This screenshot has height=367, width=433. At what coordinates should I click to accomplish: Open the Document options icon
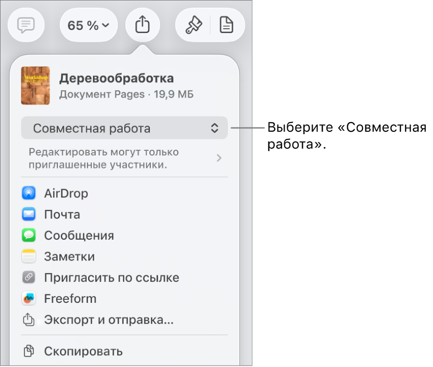coord(226,25)
